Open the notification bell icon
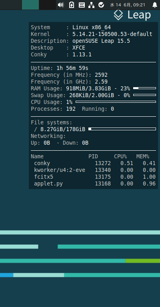 click(155, 5)
